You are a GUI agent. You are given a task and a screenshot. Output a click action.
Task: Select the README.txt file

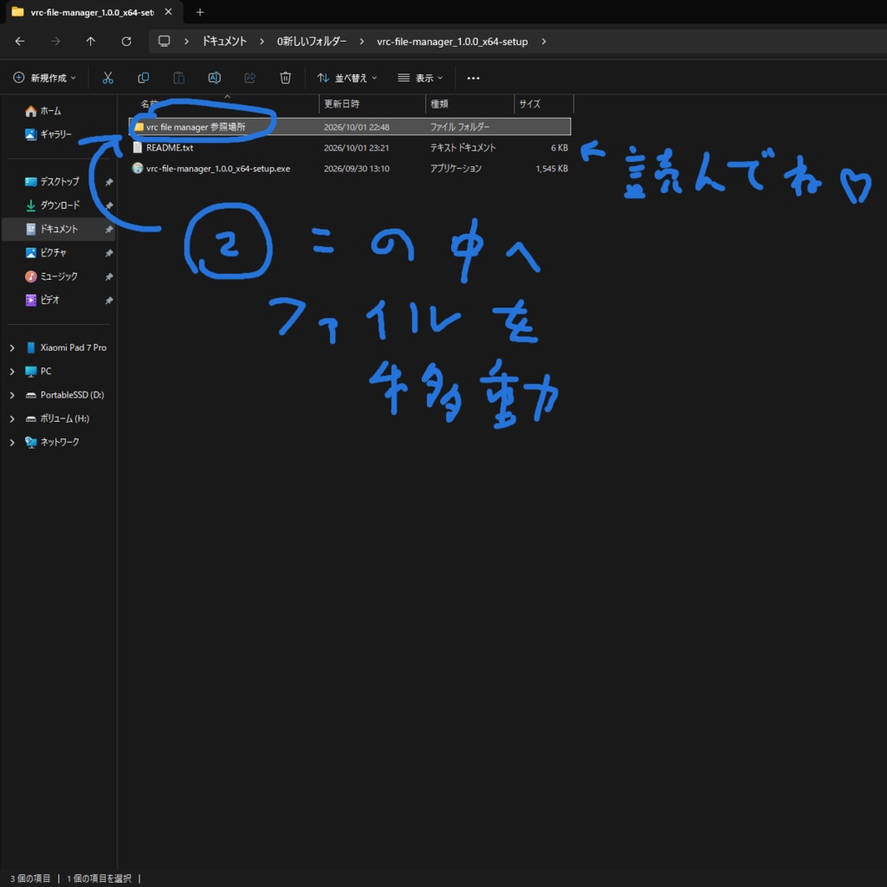point(350,147)
